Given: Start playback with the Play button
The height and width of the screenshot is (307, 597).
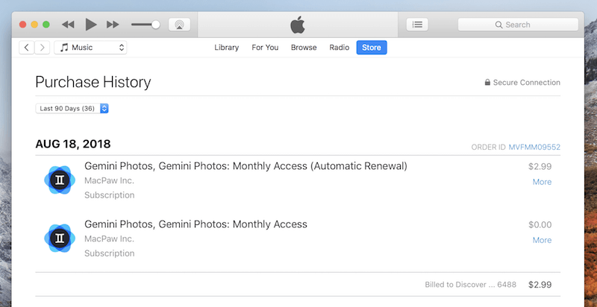Looking at the screenshot, I should [90, 25].
